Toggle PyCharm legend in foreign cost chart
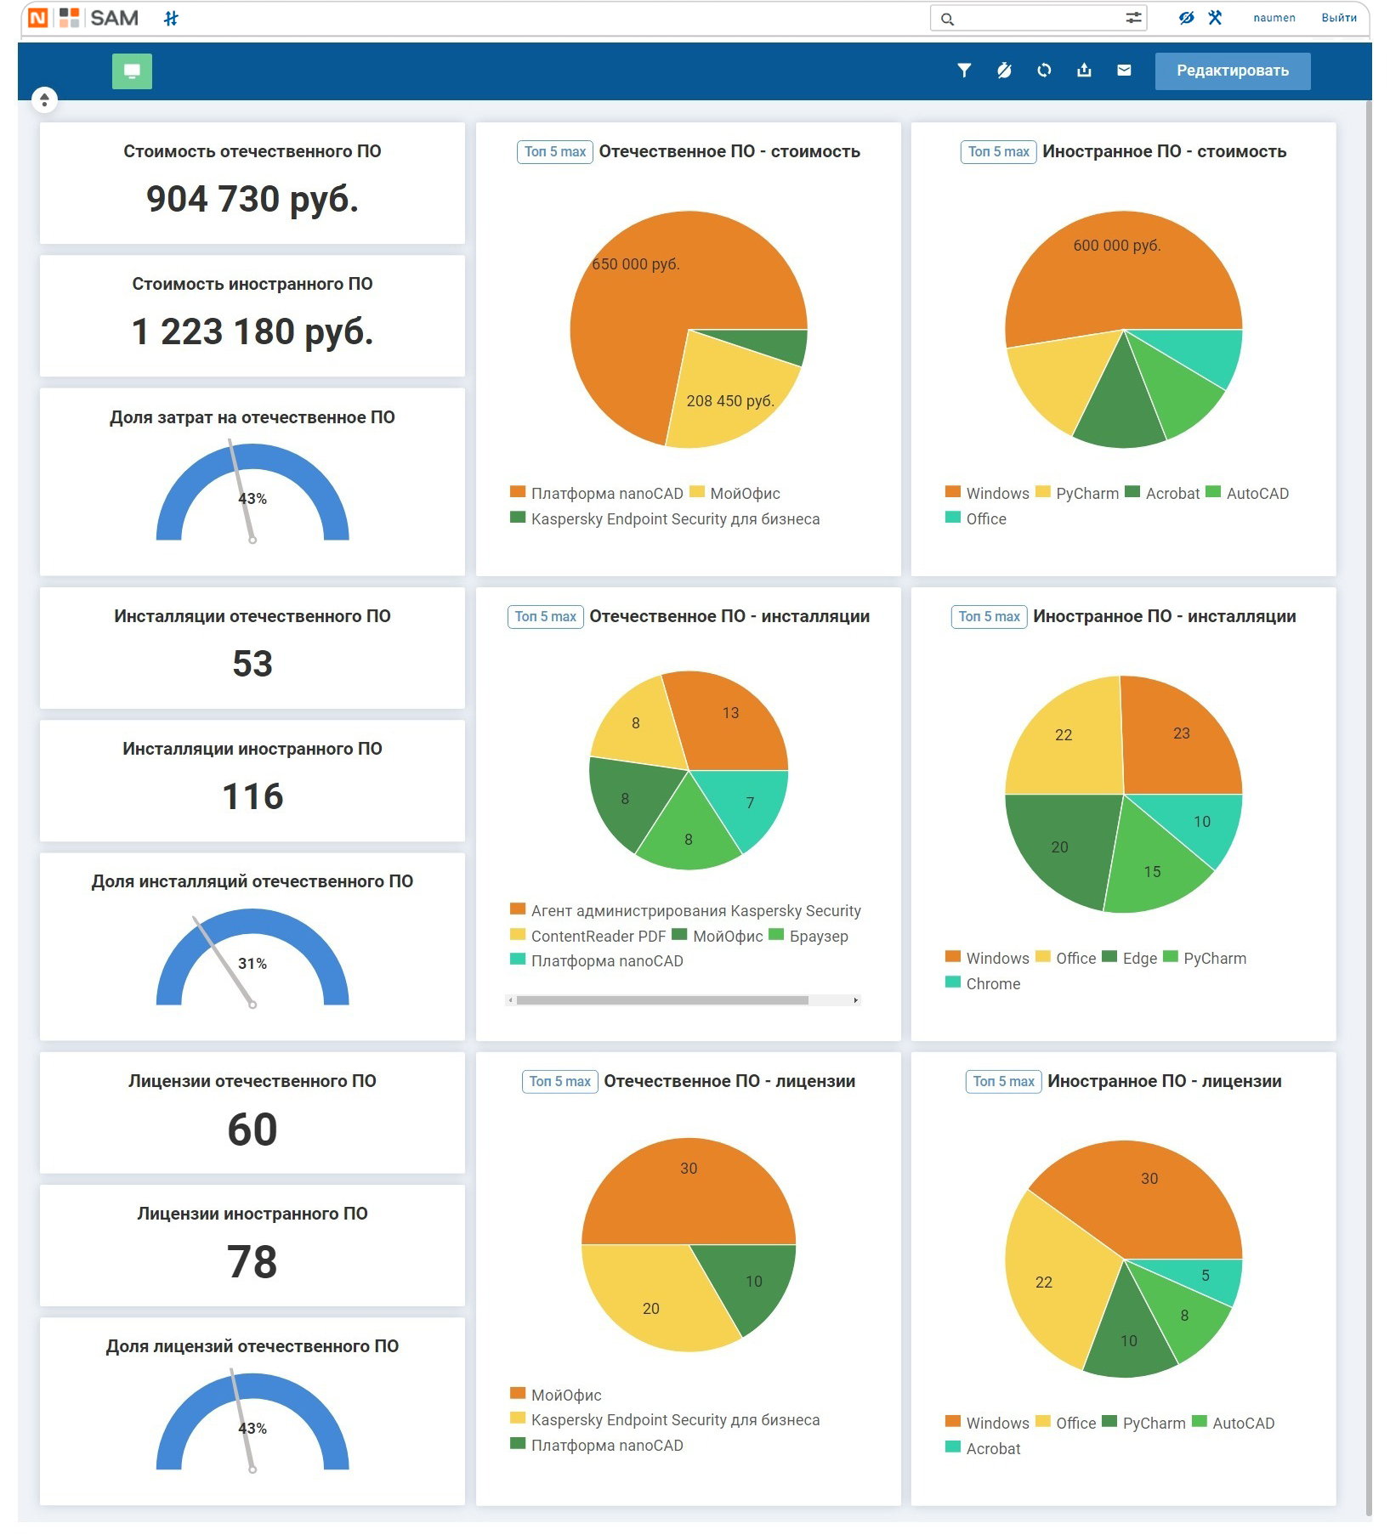 click(1077, 494)
